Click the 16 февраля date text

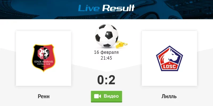tap(106, 52)
